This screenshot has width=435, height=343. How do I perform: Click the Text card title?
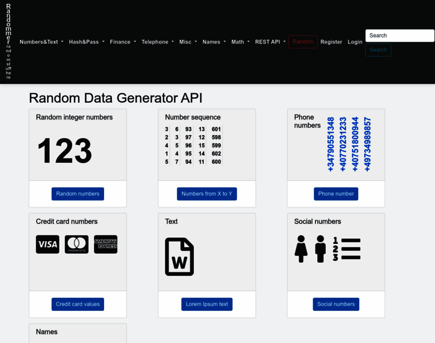pos(171,221)
